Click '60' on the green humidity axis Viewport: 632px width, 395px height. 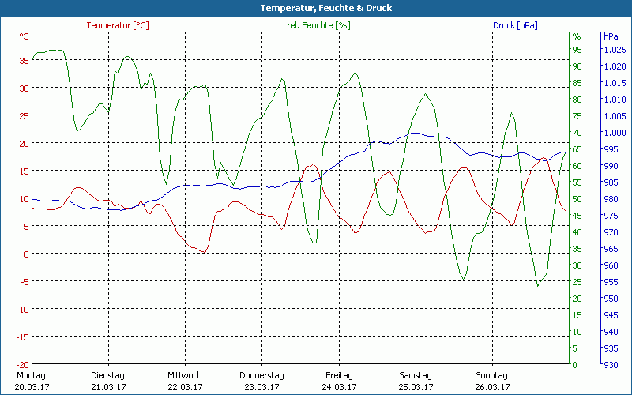pyautogui.click(x=577, y=166)
